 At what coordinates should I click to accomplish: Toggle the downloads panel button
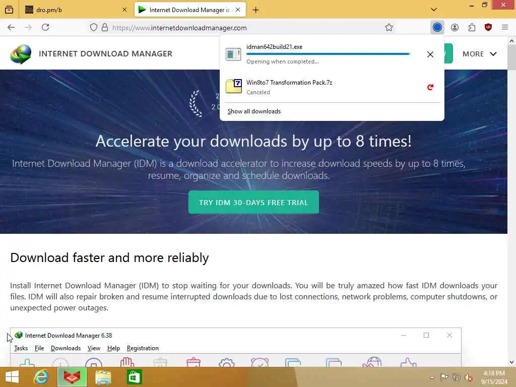point(437,27)
